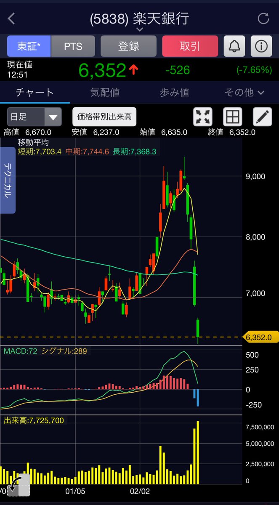
Task: Tap the tallest volume bar
Action: coord(198,452)
